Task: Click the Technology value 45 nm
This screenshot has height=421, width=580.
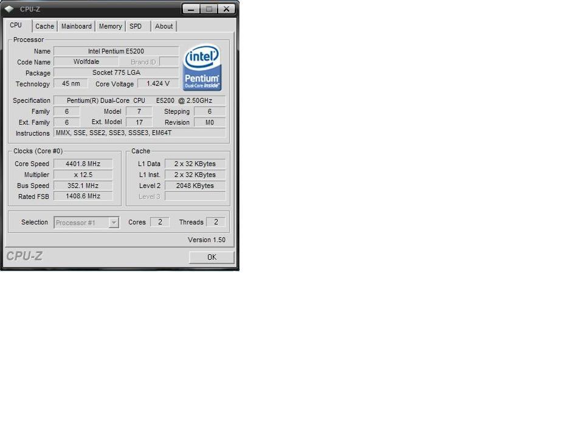Action: tap(71, 84)
